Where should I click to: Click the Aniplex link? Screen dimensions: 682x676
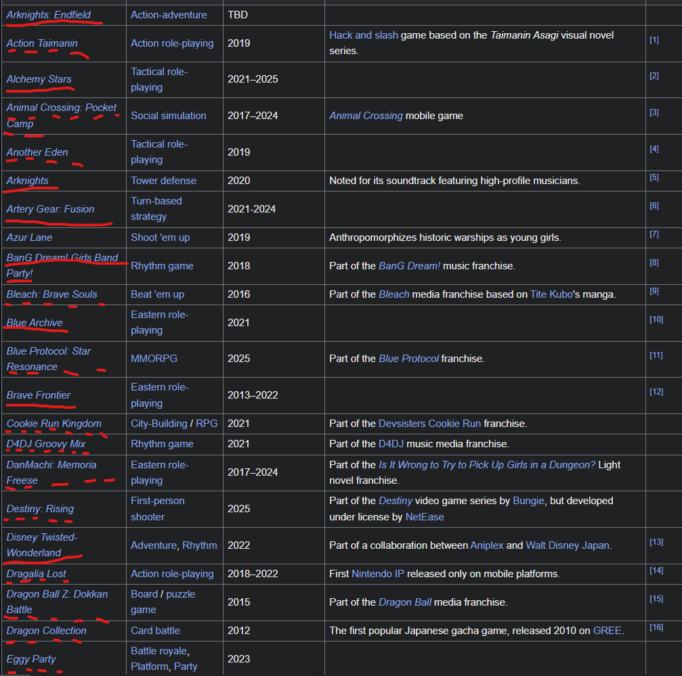487,545
